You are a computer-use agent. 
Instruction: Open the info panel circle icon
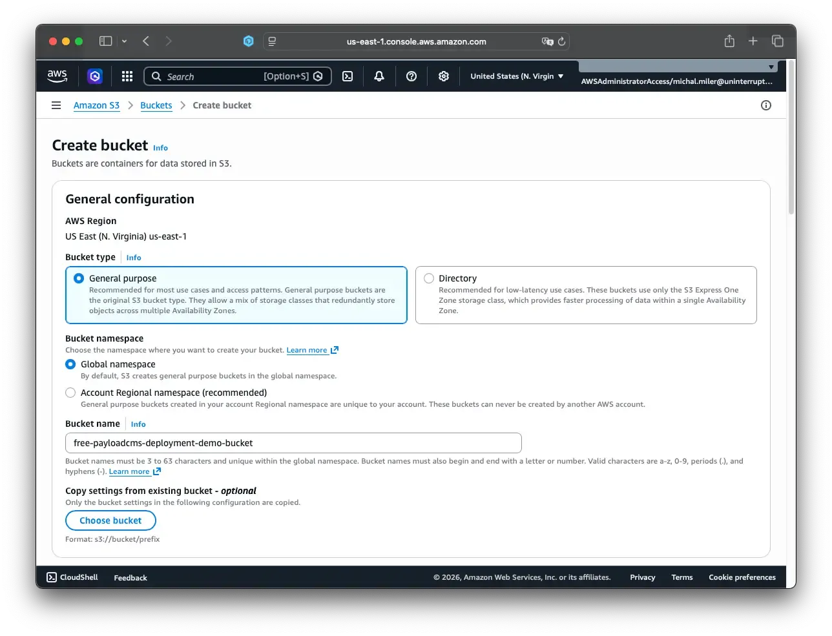(x=766, y=105)
